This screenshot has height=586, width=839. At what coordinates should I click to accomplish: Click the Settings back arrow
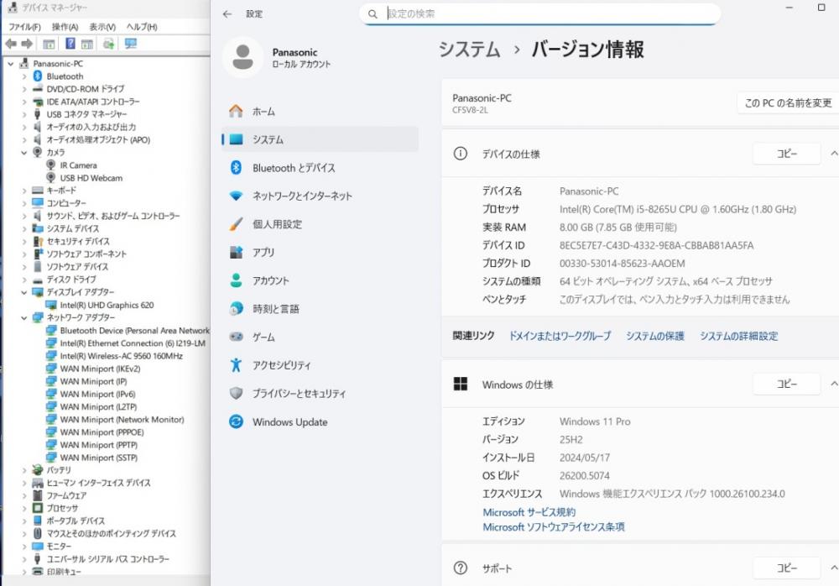[227, 14]
